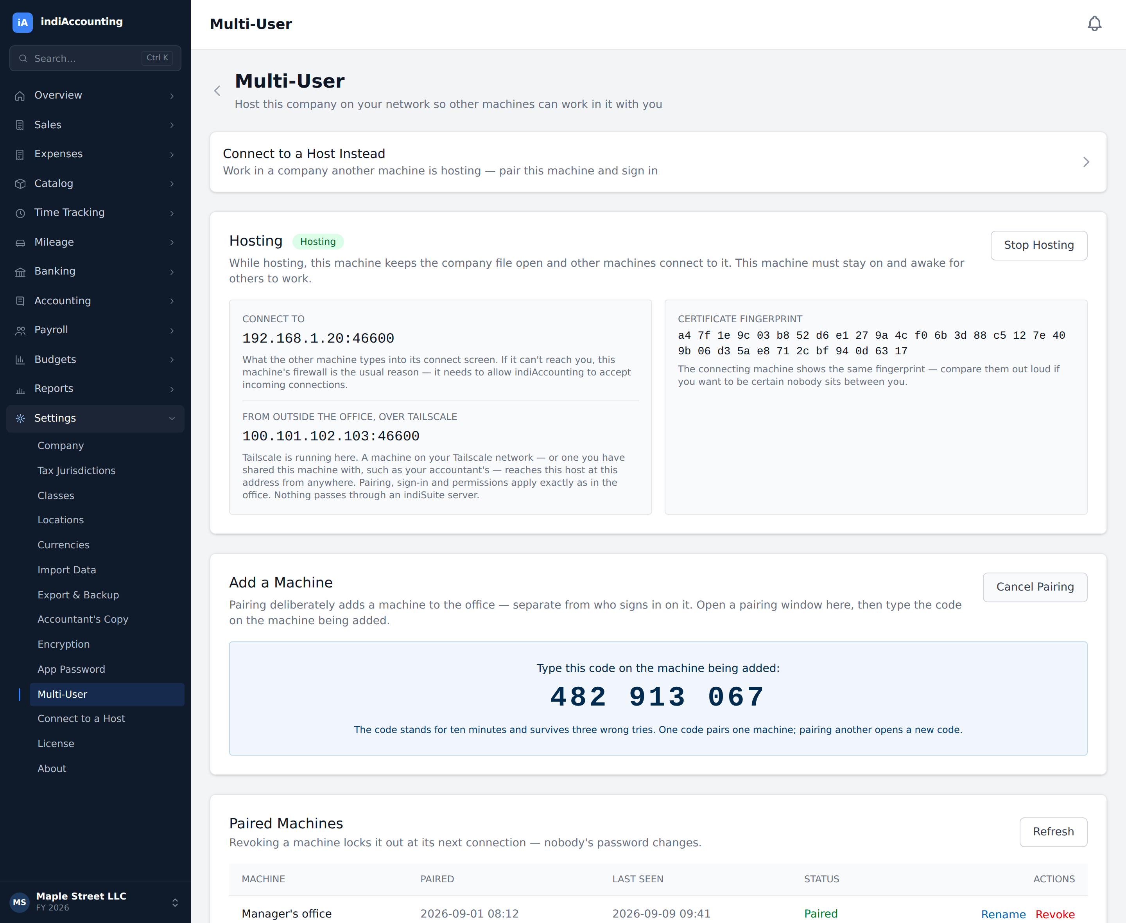Refresh the Paired Machines list
1126x923 pixels.
tap(1053, 831)
